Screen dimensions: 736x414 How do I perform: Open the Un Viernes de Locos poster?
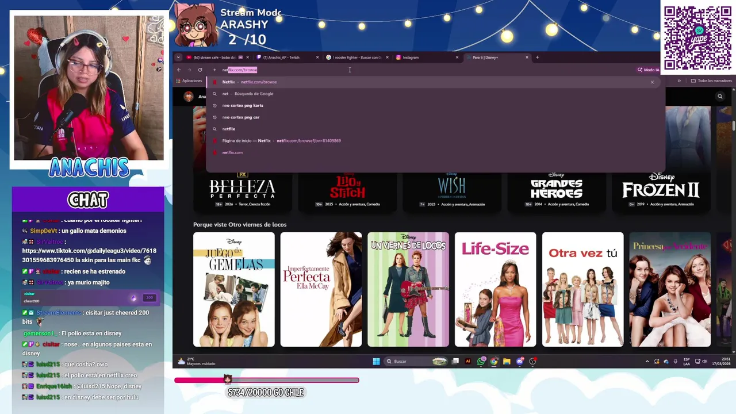click(x=408, y=289)
